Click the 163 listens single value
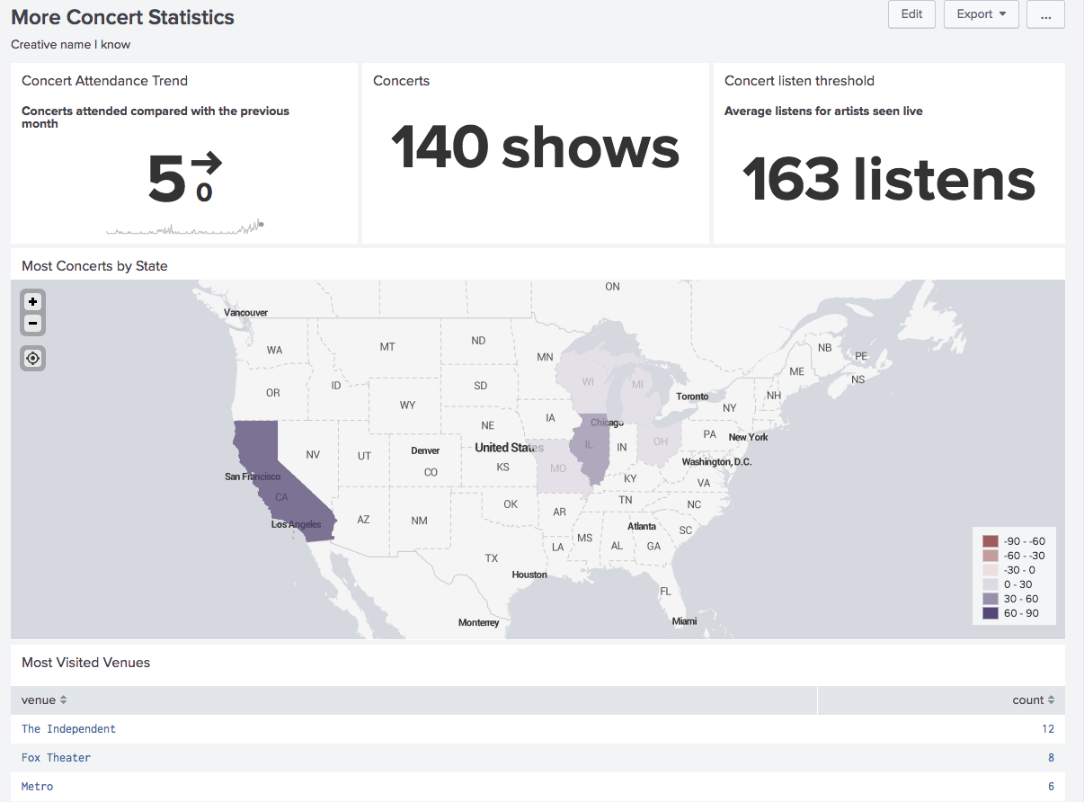This screenshot has height=802, width=1084. coord(889,179)
